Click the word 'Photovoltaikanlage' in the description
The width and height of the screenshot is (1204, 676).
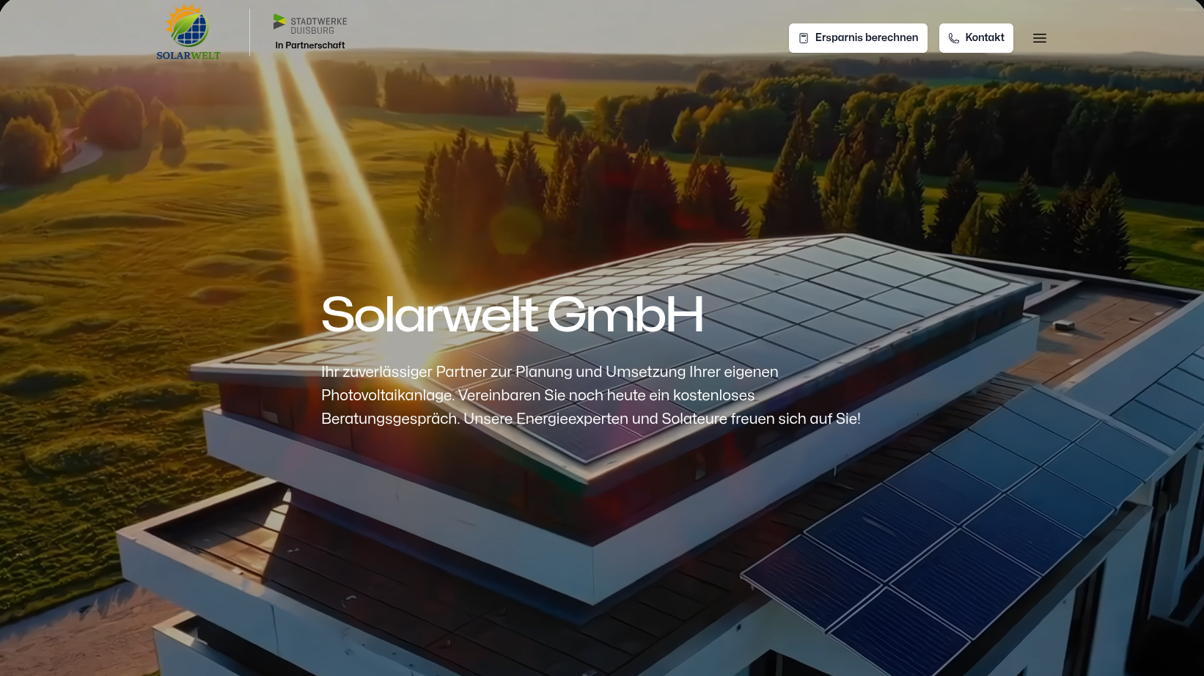point(387,395)
